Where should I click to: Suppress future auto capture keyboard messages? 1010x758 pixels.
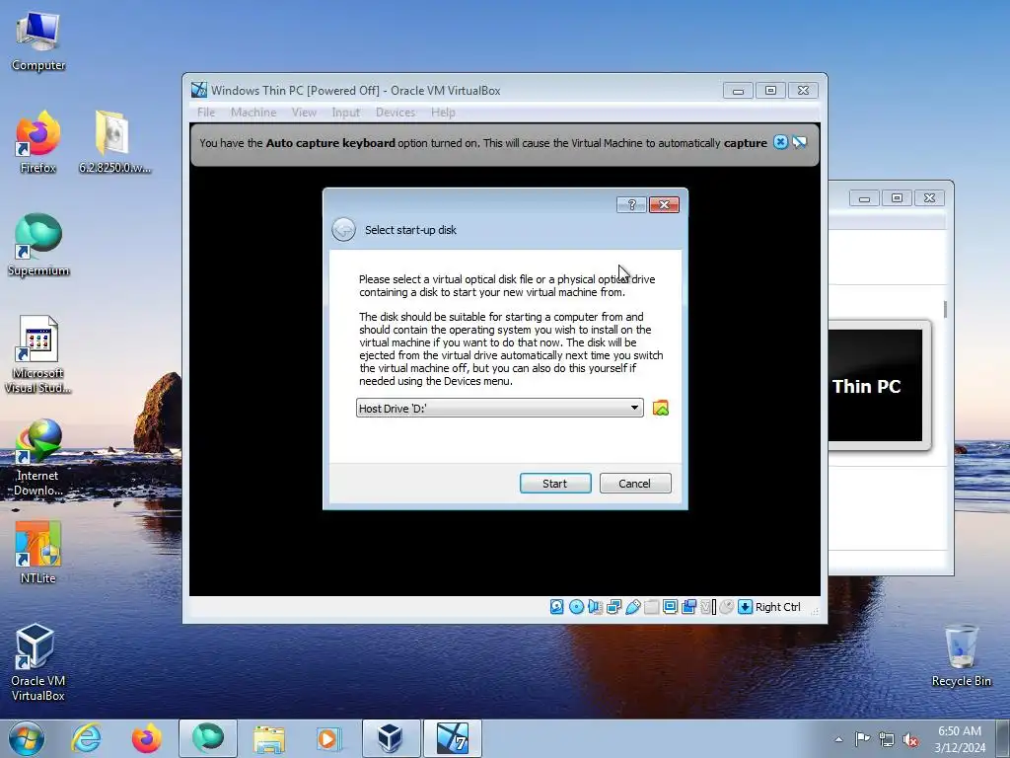point(799,142)
